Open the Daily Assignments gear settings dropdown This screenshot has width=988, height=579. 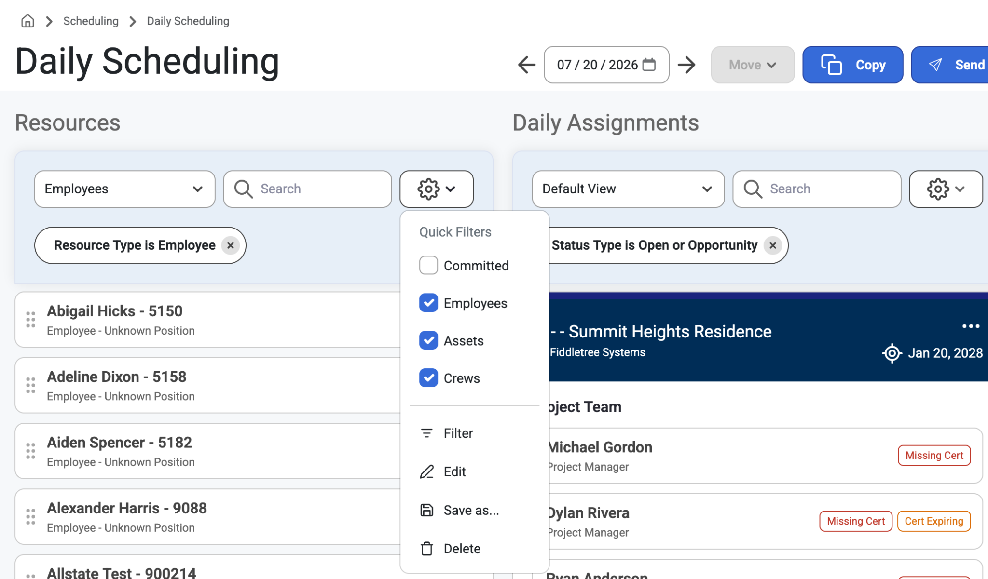tap(946, 189)
